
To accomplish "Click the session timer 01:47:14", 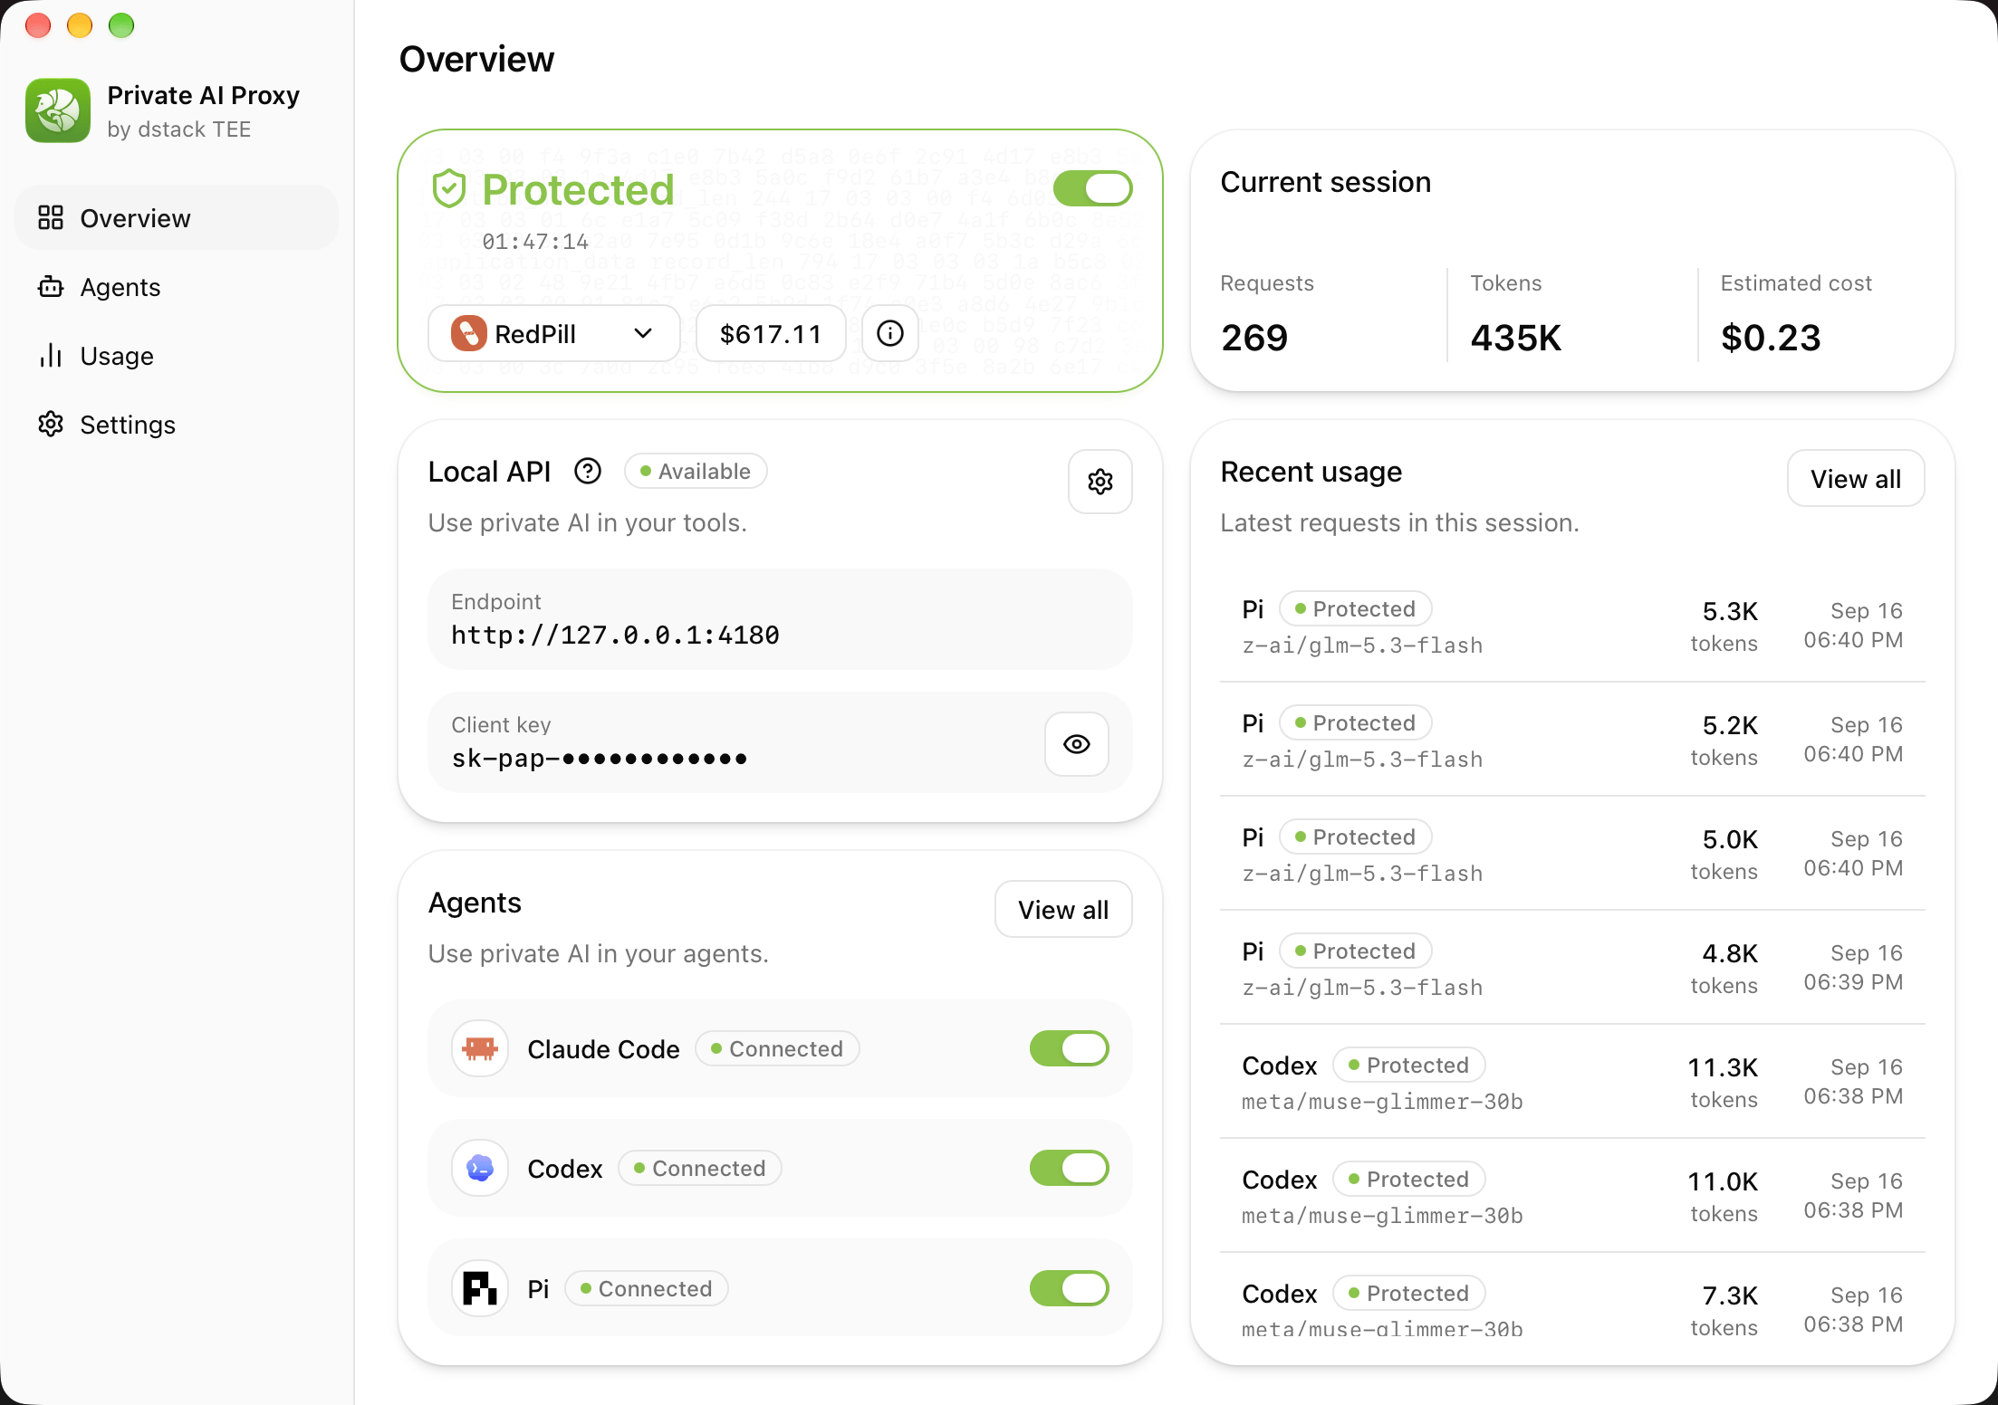I will coord(535,242).
